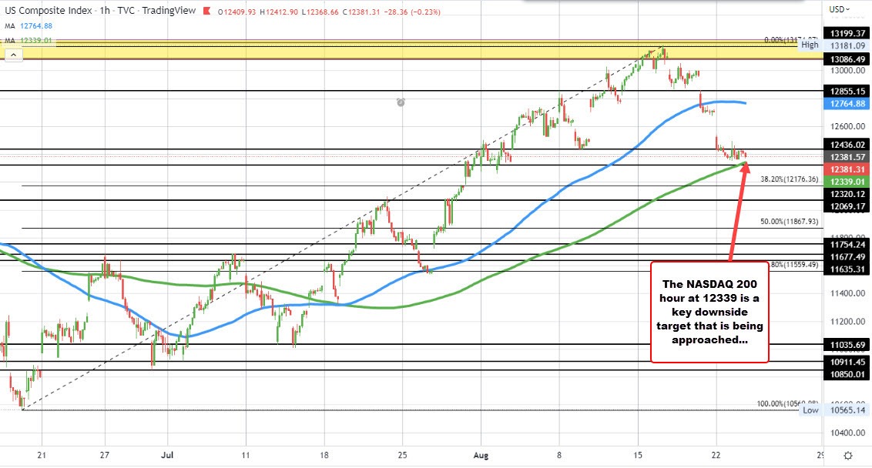Click the red 12381.31 last price tag
The height and width of the screenshot is (468, 872).
click(x=847, y=169)
